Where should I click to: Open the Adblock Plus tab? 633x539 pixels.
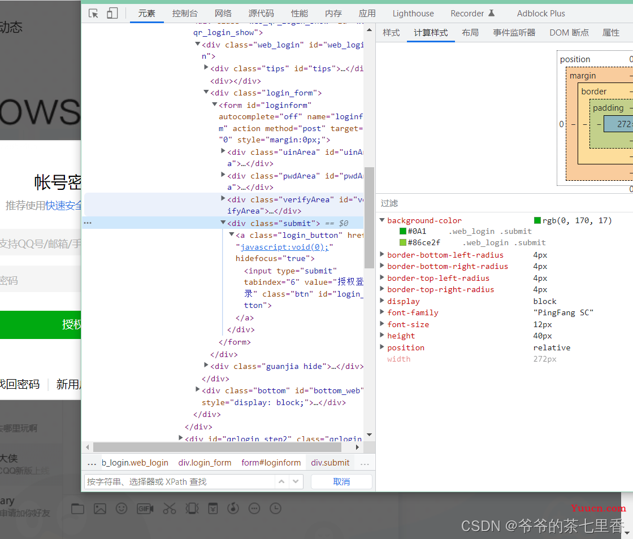click(541, 14)
